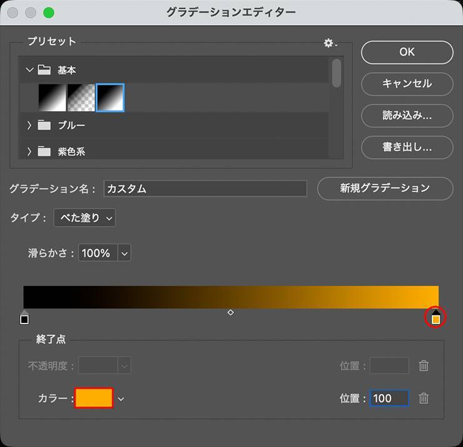Click the 書き出し... button
Screen dimensions: 463x447
click(407, 147)
